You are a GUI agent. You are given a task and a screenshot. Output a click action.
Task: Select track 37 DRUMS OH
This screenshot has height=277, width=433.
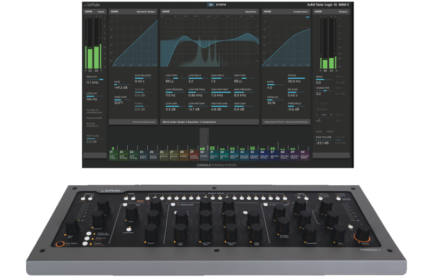tap(274, 155)
